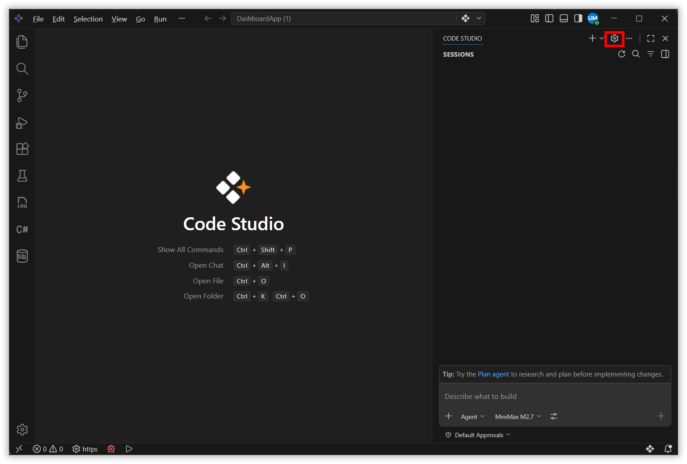Open the Code Studio panel more actions menu
The height and width of the screenshot is (464, 687).
[x=629, y=38]
